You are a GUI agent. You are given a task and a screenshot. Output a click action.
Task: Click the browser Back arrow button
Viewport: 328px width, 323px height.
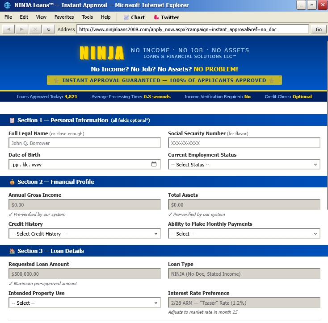(8, 29)
